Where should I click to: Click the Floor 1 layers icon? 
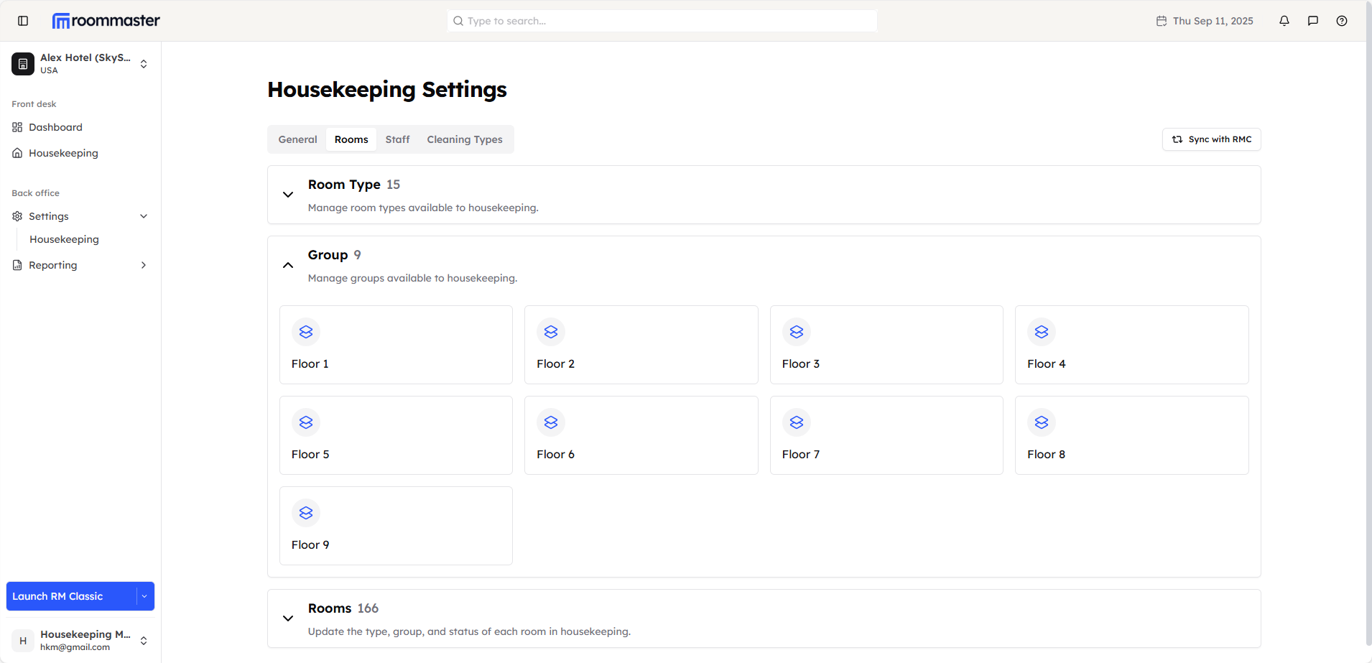(306, 332)
